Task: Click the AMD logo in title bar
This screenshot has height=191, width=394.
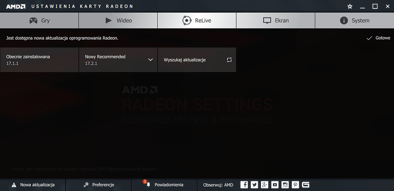Action: tap(16, 7)
